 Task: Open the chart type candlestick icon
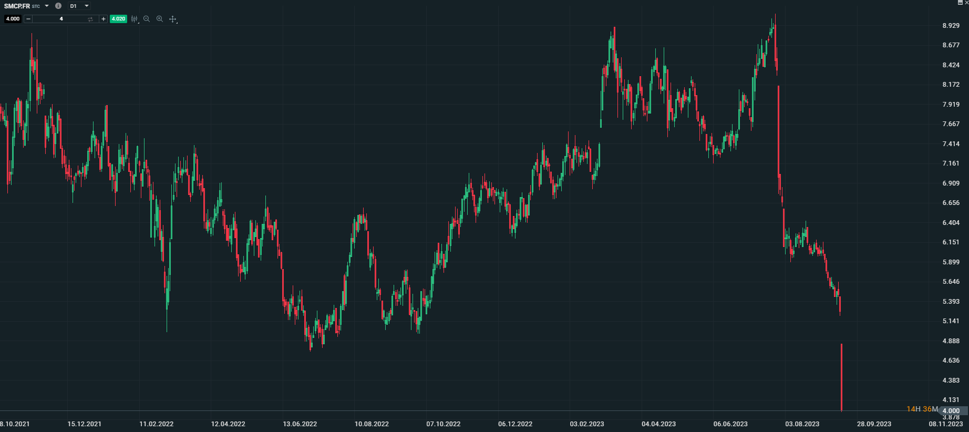[135, 19]
